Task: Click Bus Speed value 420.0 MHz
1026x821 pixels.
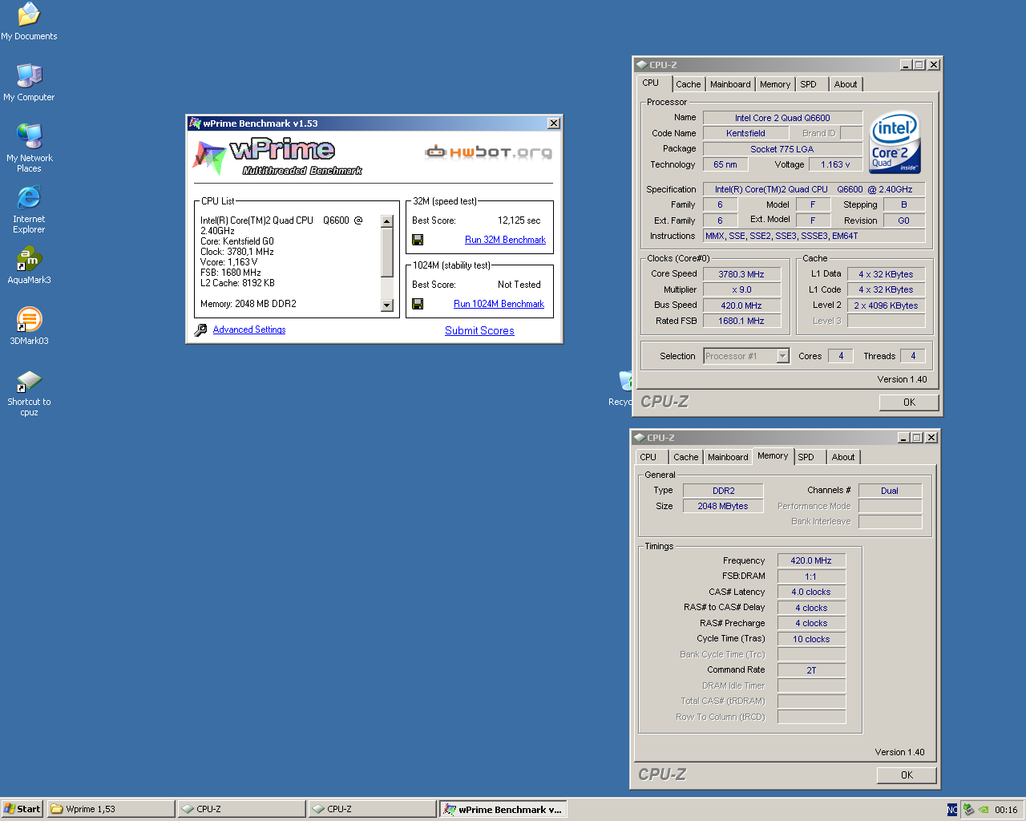Action: click(741, 305)
